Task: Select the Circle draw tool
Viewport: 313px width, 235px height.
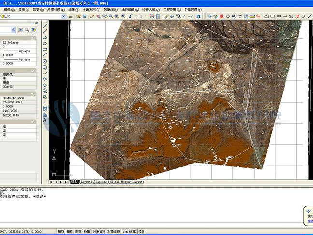Action: [45, 61]
